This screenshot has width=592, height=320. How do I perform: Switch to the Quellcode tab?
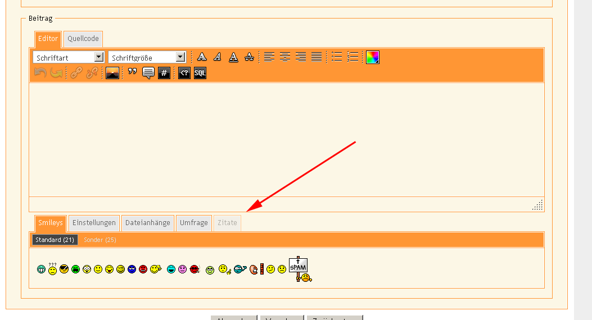click(x=83, y=39)
